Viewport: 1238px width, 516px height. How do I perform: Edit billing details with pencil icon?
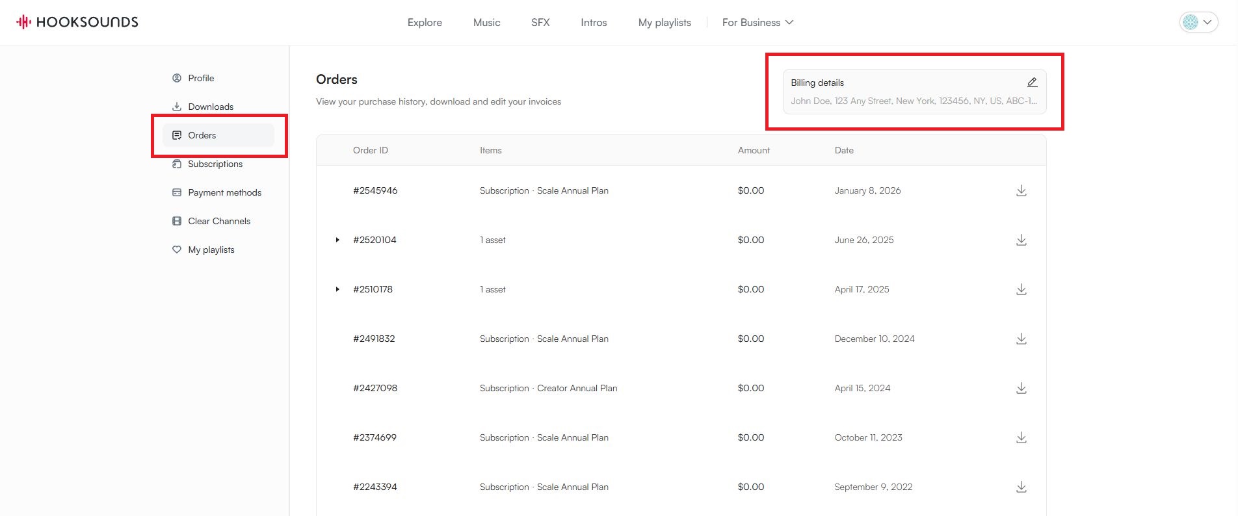pos(1032,83)
